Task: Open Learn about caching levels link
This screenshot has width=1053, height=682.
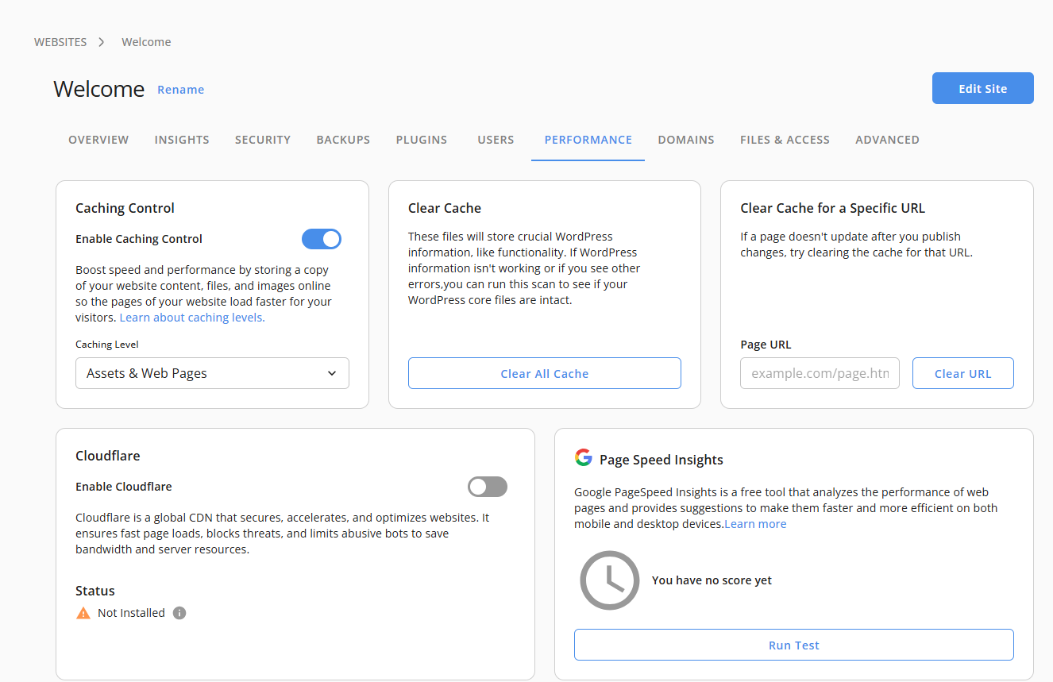Action: 192,318
